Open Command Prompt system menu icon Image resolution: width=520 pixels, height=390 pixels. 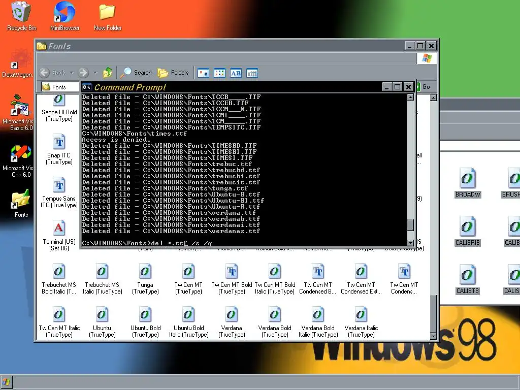tap(87, 87)
